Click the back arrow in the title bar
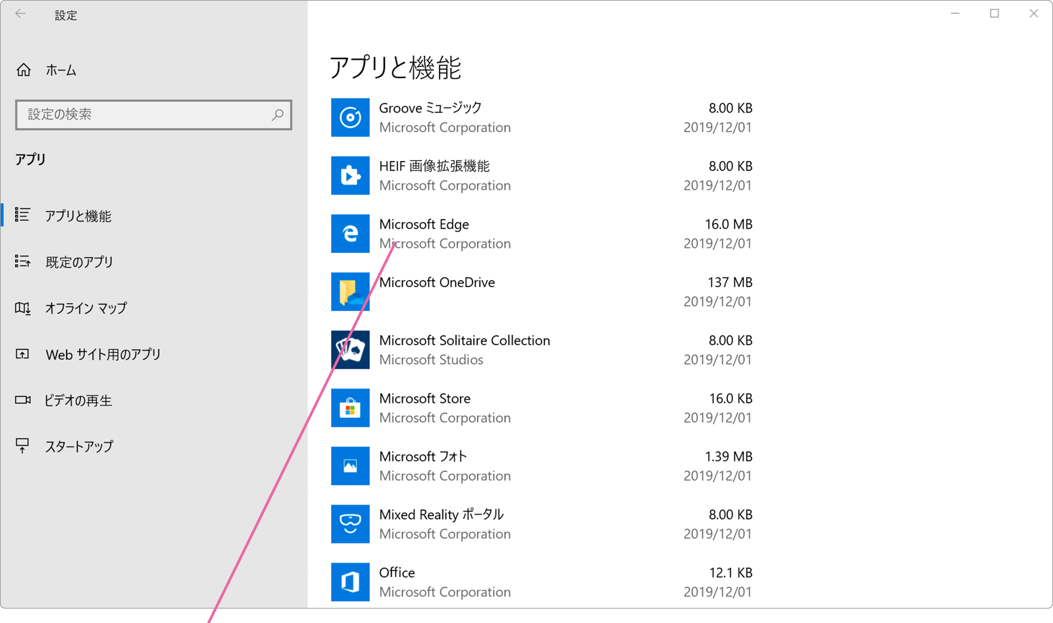This screenshot has width=1053, height=623. (x=21, y=14)
